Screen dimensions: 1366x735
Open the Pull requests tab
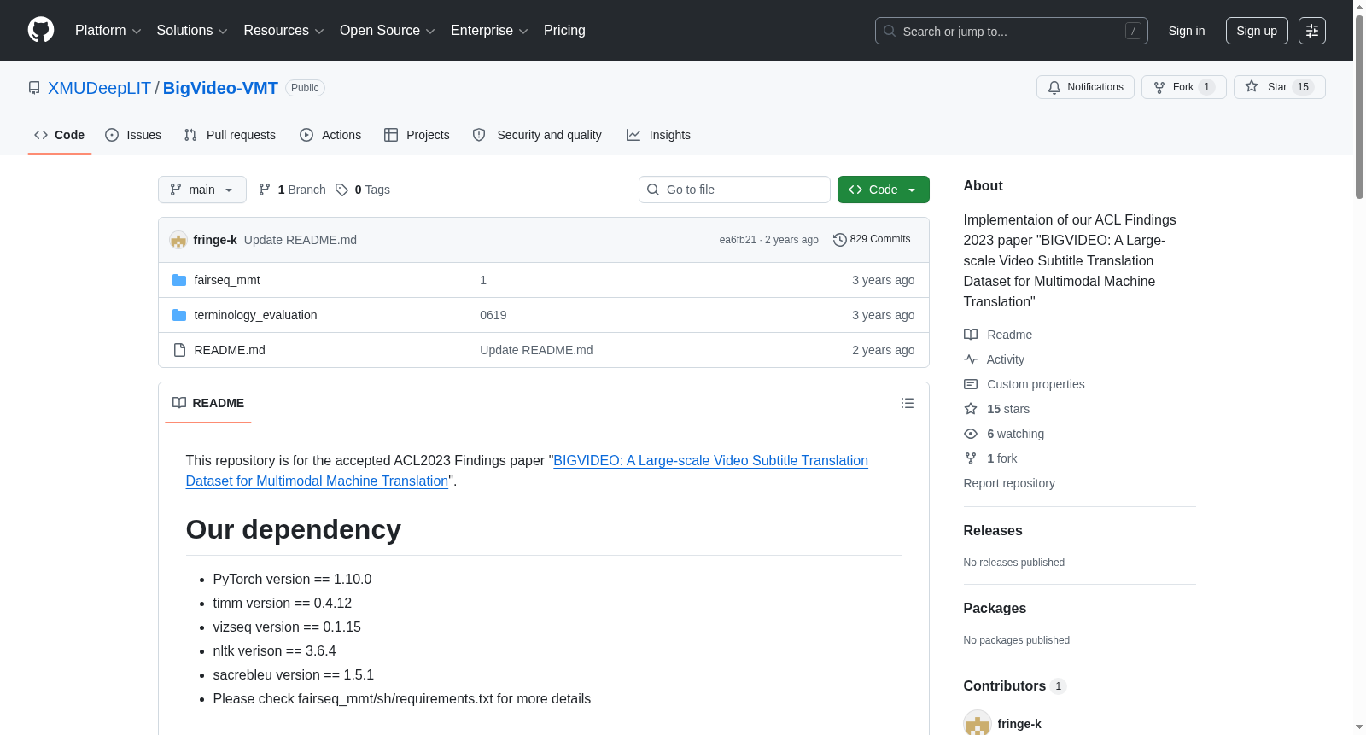tap(230, 135)
